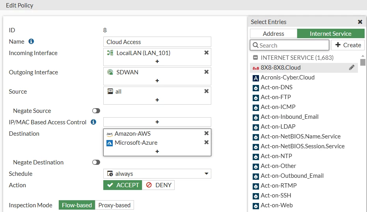Close the Select Entries panel
Screen dimensions: 367x212
(360, 22)
